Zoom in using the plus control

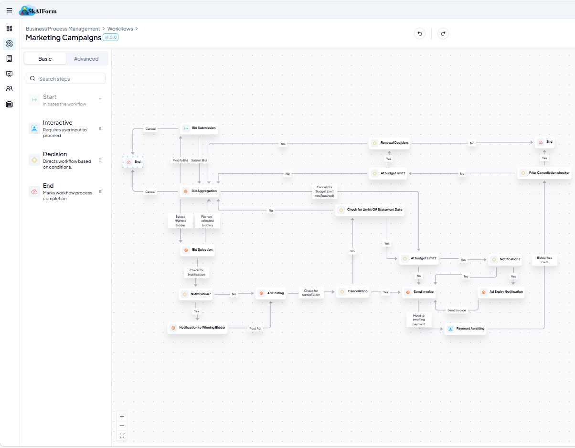pyautogui.click(x=122, y=416)
